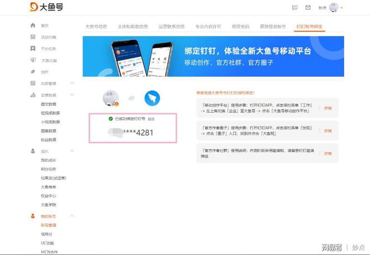Open the mail envelope icon

pyautogui.click(x=308, y=7)
